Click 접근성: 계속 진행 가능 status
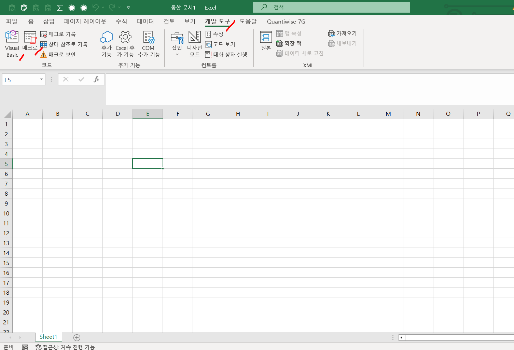Viewport: 514px width, 350px height. pyautogui.click(x=65, y=347)
